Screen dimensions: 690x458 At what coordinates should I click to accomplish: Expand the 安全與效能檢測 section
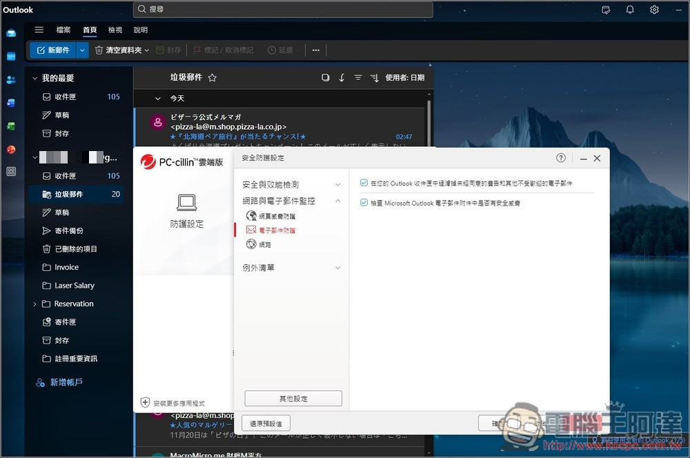click(x=337, y=184)
